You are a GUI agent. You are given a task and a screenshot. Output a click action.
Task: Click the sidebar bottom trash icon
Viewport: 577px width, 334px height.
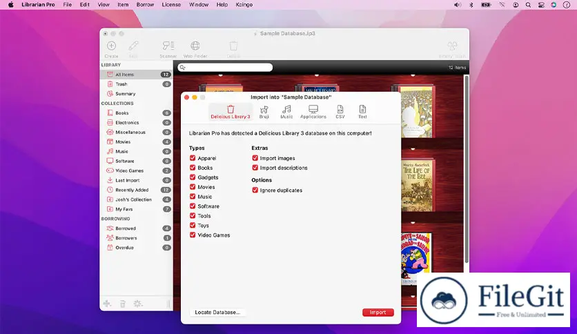123,304
